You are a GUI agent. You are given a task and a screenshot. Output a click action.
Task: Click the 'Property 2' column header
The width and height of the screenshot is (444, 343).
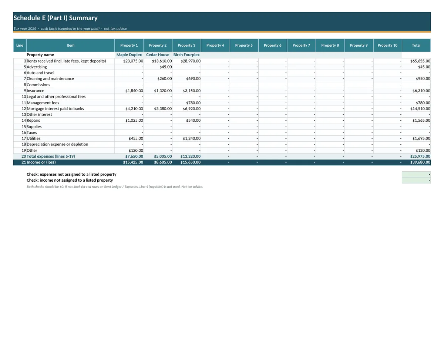158,45
